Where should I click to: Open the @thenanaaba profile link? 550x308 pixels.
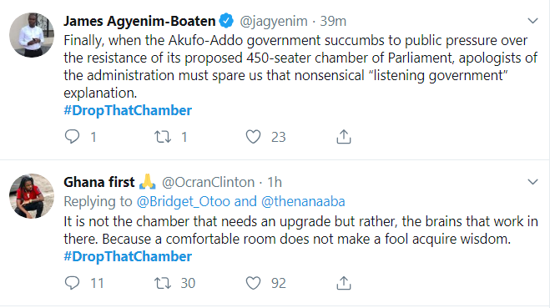(303, 202)
